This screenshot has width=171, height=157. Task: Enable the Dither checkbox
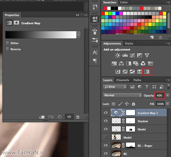pyautogui.click(x=7, y=43)
